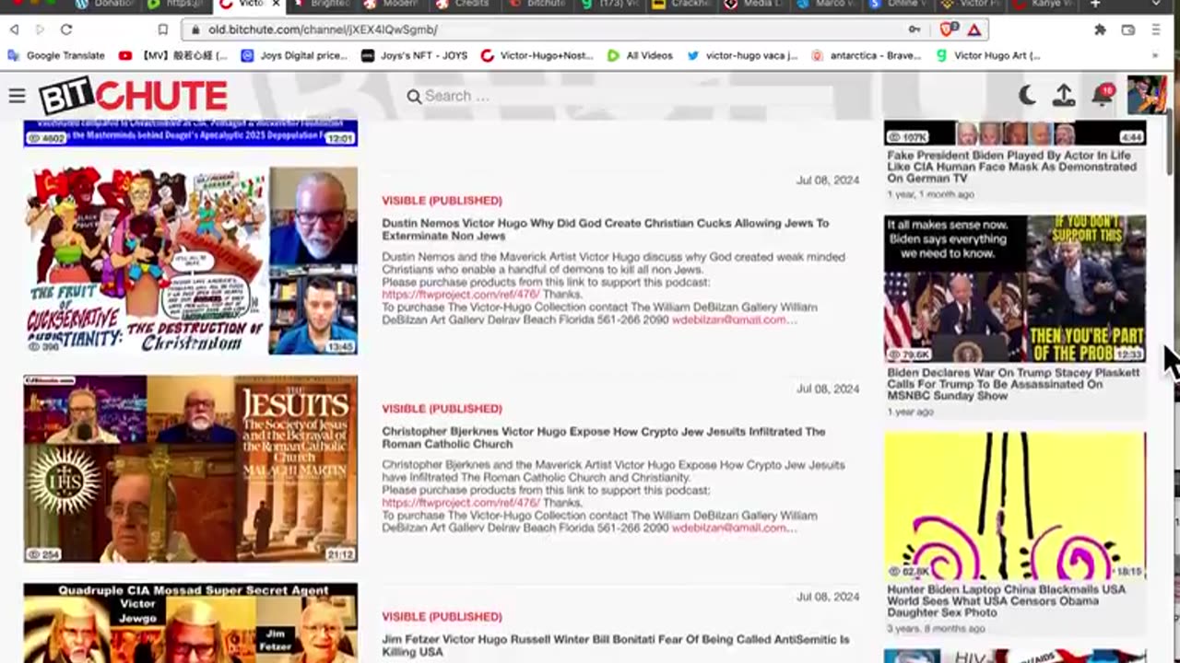Click VISIBLE (PUBLISHED) status on Dustin Nemos video
Image resolution: width=1180 pixels, height=663 pixels.
click(x=442, y=200)
